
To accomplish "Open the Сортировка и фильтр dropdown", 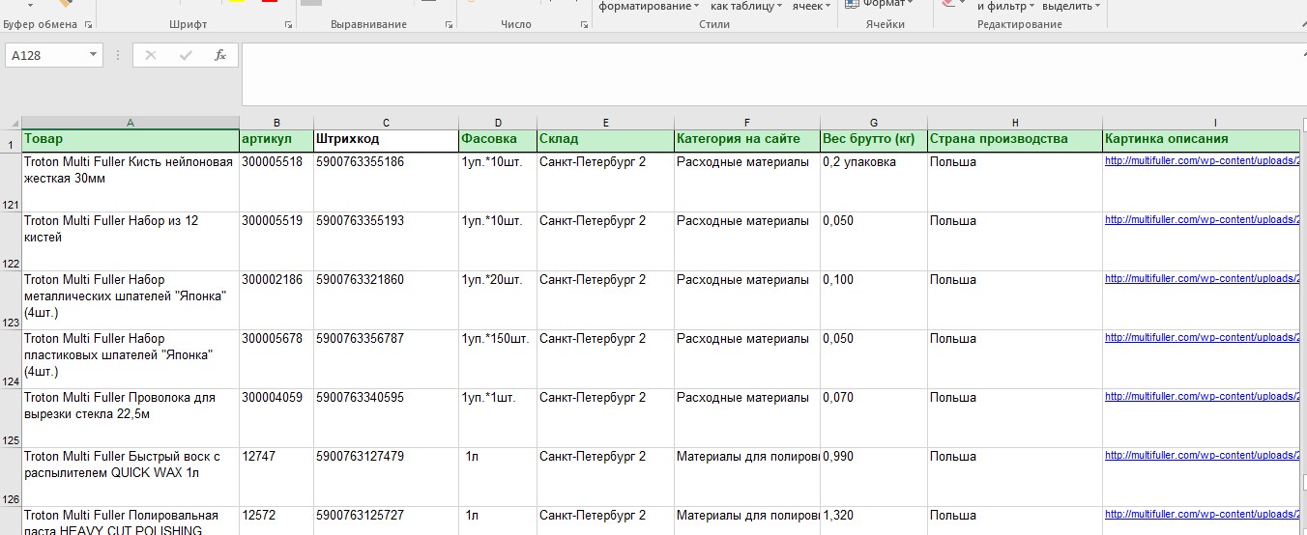I will (x=1006, y=6).
